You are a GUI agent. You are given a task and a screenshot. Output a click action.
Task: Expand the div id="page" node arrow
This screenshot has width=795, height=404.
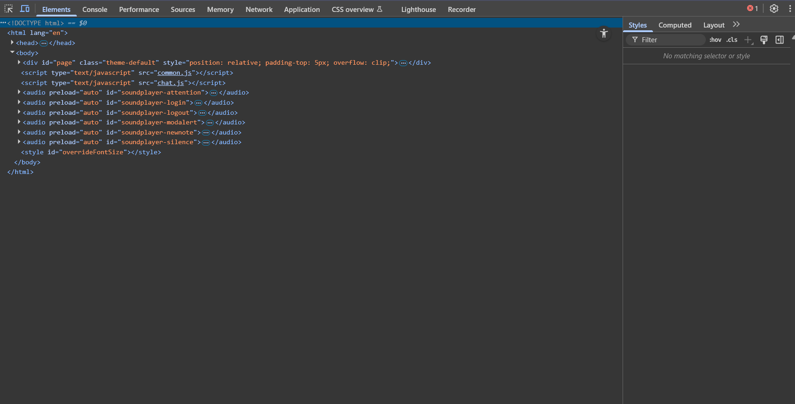click(x=19, y=62)
